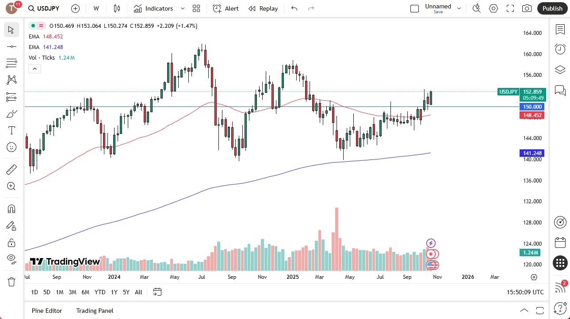Screen dimensions: 570x319
Task: Collapse the chart legend chevron
Action: point(34,68)
